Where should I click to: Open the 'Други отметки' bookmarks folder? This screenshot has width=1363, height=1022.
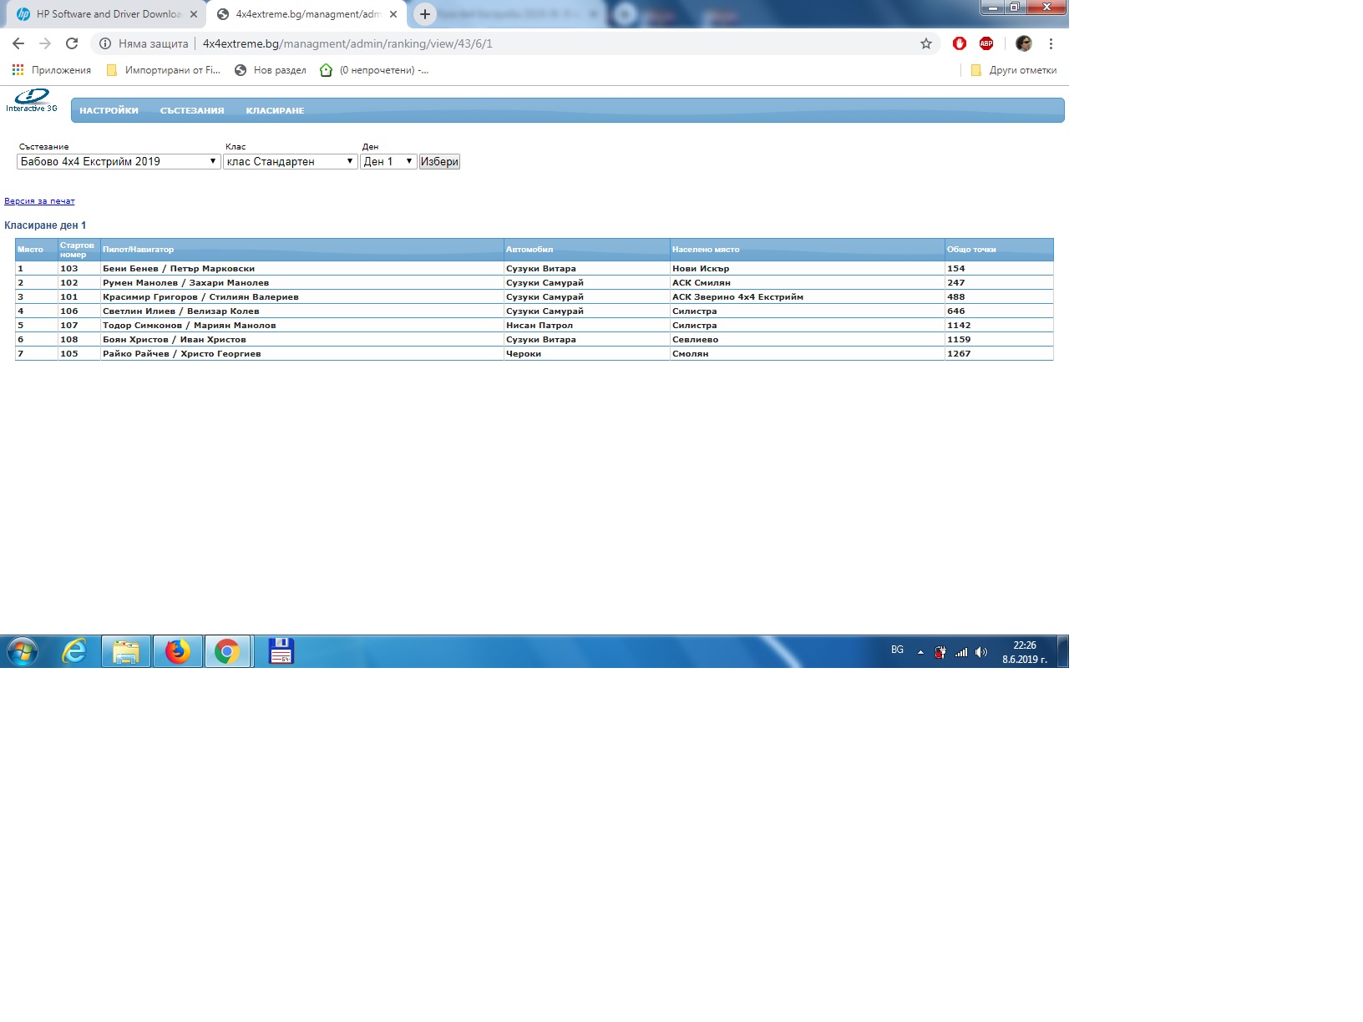(1014, 70)
